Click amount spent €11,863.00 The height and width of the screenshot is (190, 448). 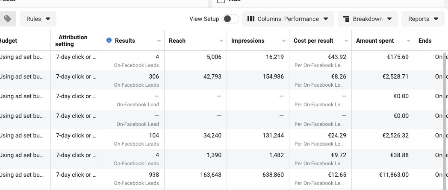pyautogui.click(x=394, y=175)
